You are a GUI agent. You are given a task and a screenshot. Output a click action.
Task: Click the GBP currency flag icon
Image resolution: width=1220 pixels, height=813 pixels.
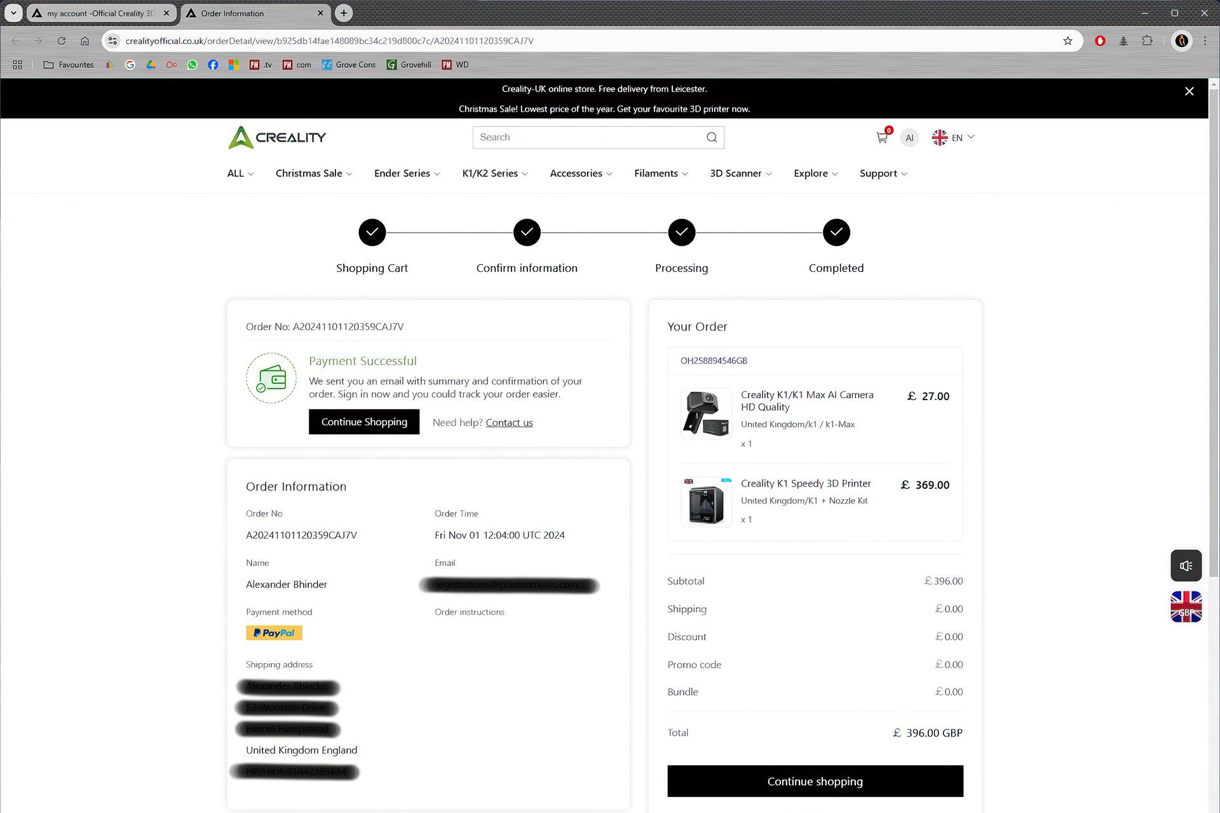pos(1186,607)
